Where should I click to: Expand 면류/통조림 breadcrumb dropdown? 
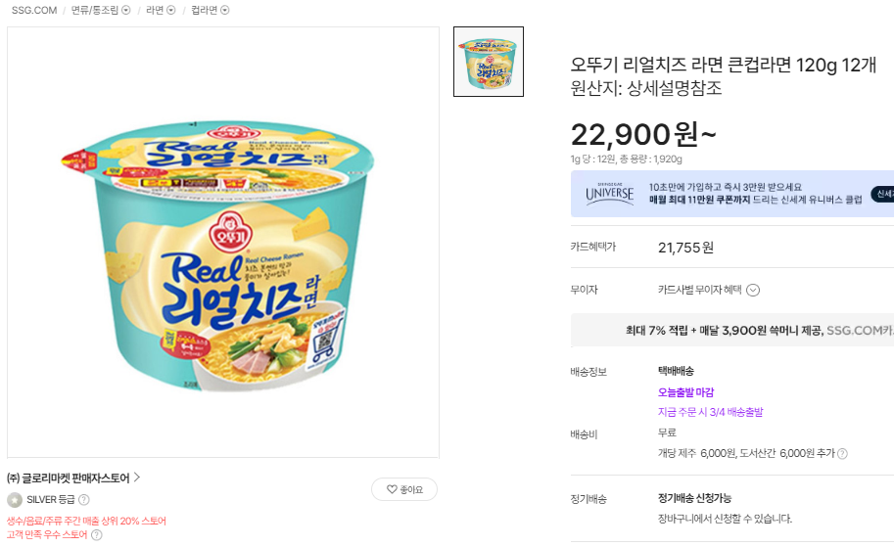tap(125, 11)
